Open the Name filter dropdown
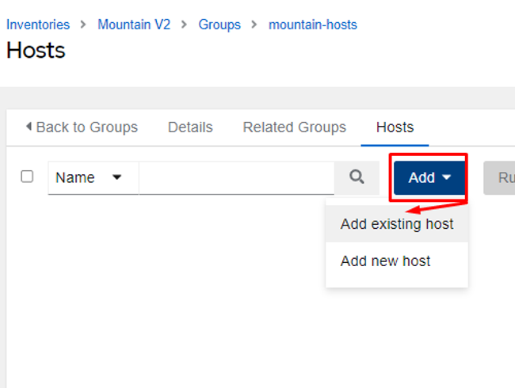515x388 pixels. click(x=93, y=177)
